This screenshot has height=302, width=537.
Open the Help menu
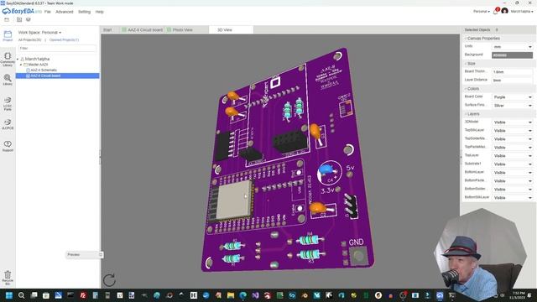(x=99, y=12)
